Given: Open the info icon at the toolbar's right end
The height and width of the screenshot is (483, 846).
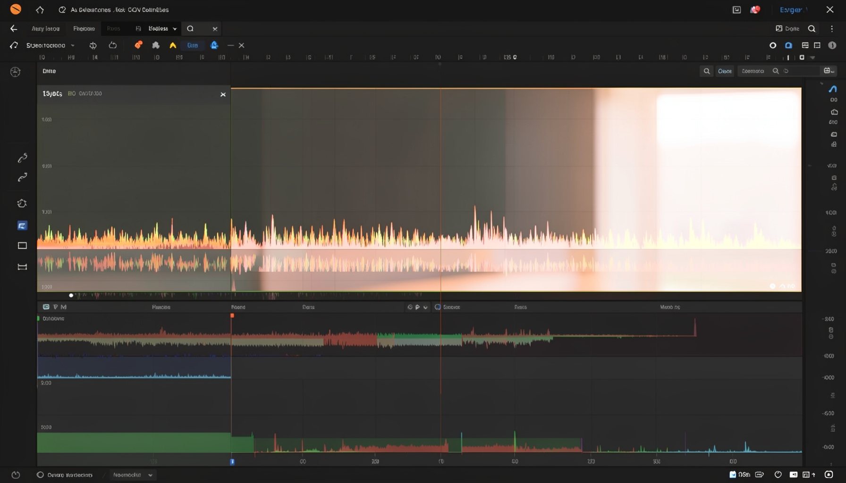Looking at the screenshot, I should pyautogui.click(x=832, y=45).
